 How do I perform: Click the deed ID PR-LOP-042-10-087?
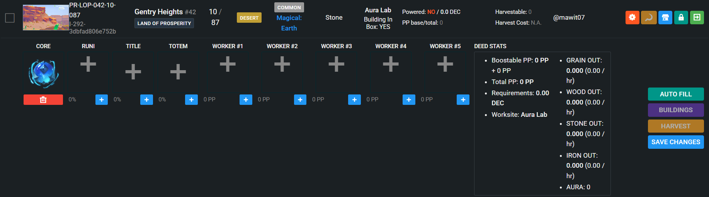(92, 10)
